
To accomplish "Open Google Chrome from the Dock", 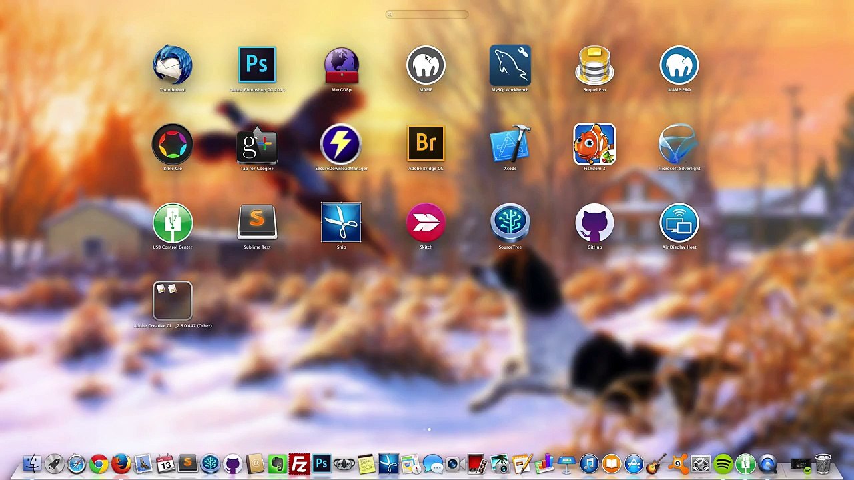I will pos(99,464).
